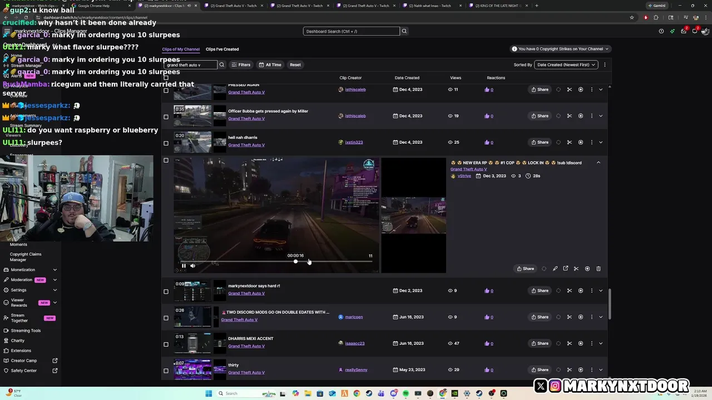Click the magnifier next to 'grand theft auto v' filter
Image resolution: width=712 pixels, height=400 pixels.
(221, 64)
